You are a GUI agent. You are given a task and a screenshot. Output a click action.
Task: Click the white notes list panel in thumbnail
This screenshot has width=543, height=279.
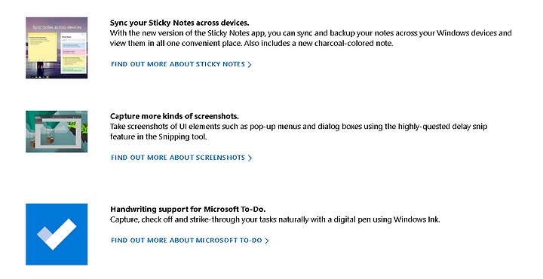73,53
